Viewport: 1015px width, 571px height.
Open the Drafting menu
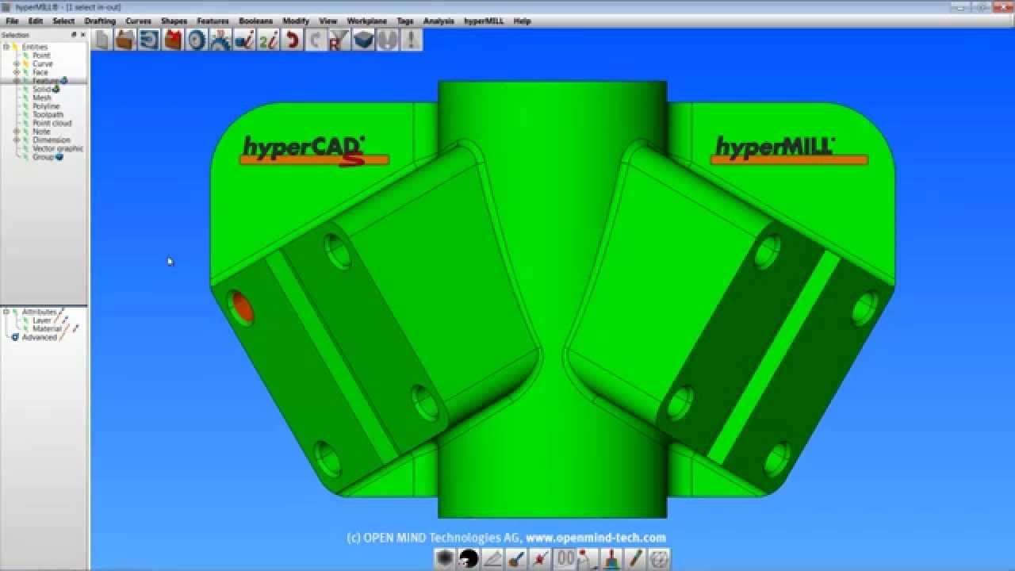point(100,21)
